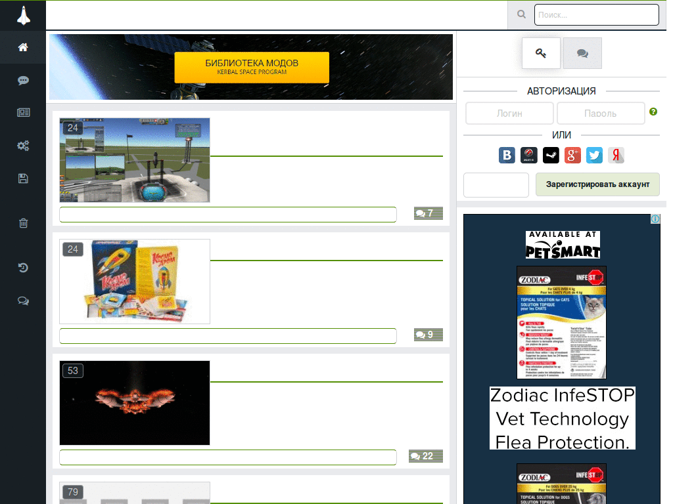Open the floppy disk saves section
This screenshot has width=673, height=504.
click(x=23, y=178)
